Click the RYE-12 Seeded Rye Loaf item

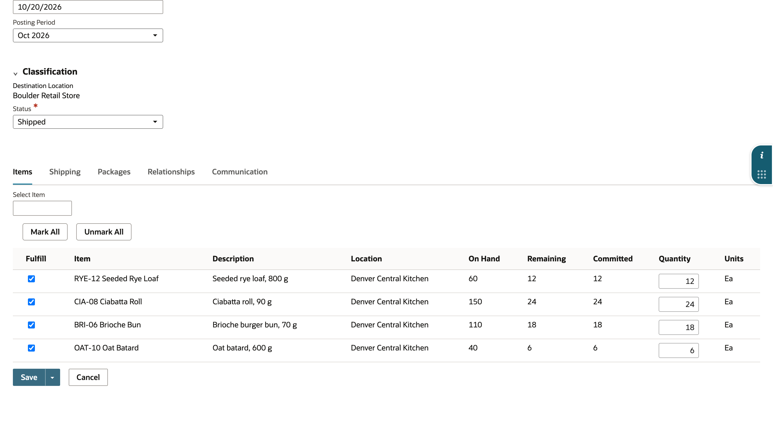116,279
